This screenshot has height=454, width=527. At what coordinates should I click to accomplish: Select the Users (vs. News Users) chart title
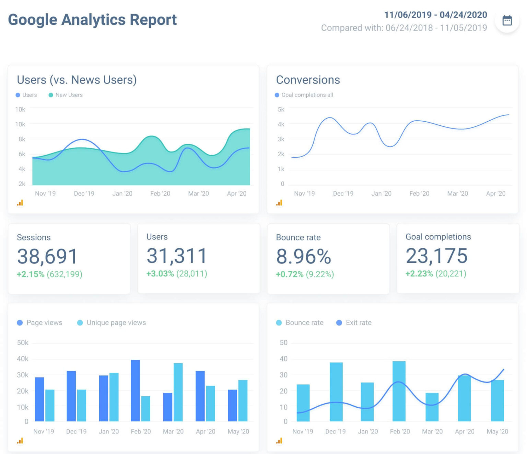click(77, 79)
